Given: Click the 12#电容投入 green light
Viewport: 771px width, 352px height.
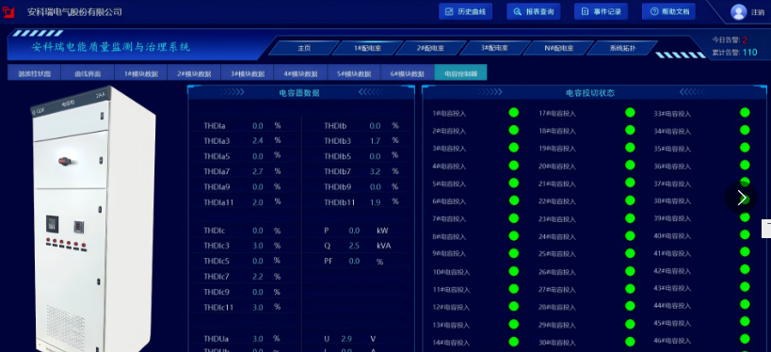Looking at the screenshot, I should [x=513, y=306].
